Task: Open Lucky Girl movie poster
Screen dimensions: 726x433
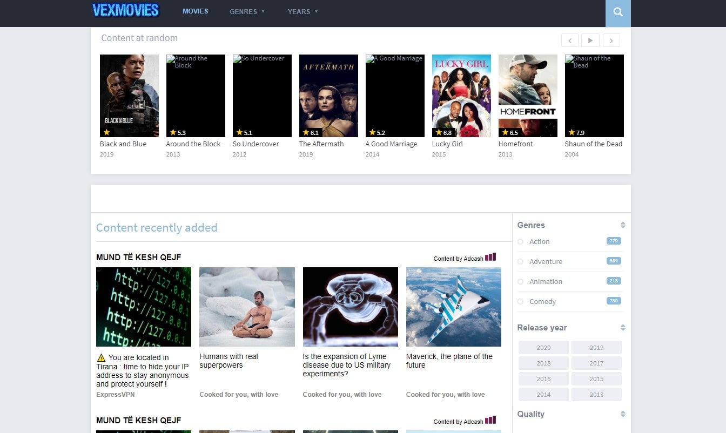Action: [x=461, y=96]
